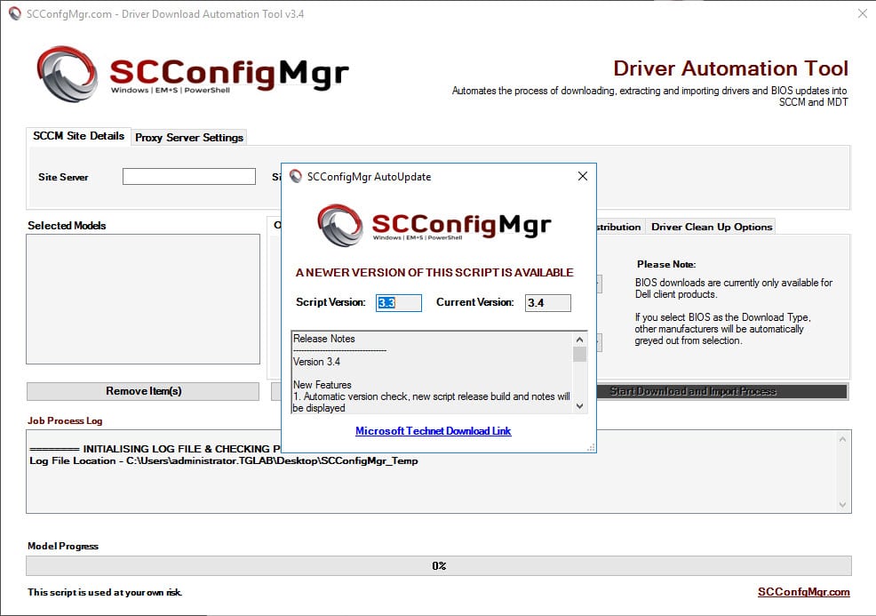
Task: Click the Model Progress bar at 0%
Action: (439, 565)
